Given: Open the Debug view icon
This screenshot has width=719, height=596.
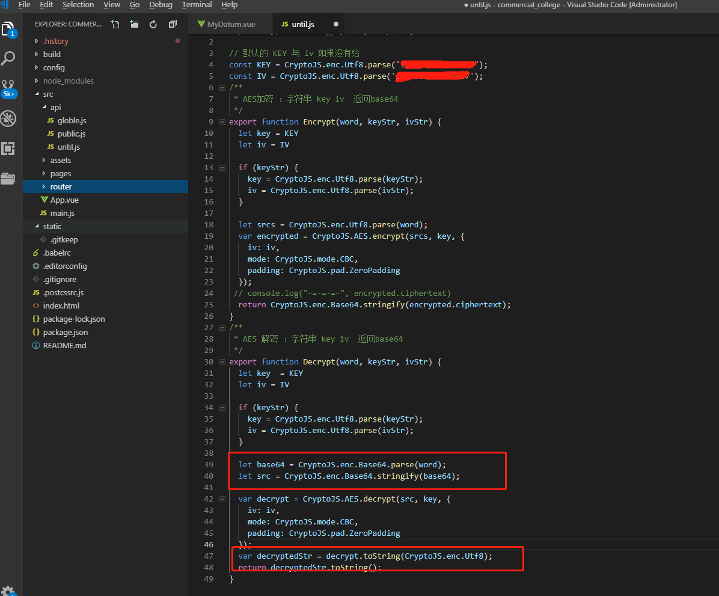Looking at the screenshot, I should (8, 118).
